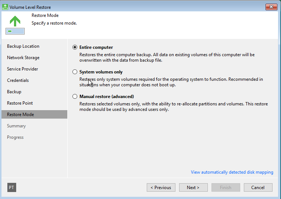
Task: Click the green arrow restore wizard icon
Action: (x=15, y=25)
